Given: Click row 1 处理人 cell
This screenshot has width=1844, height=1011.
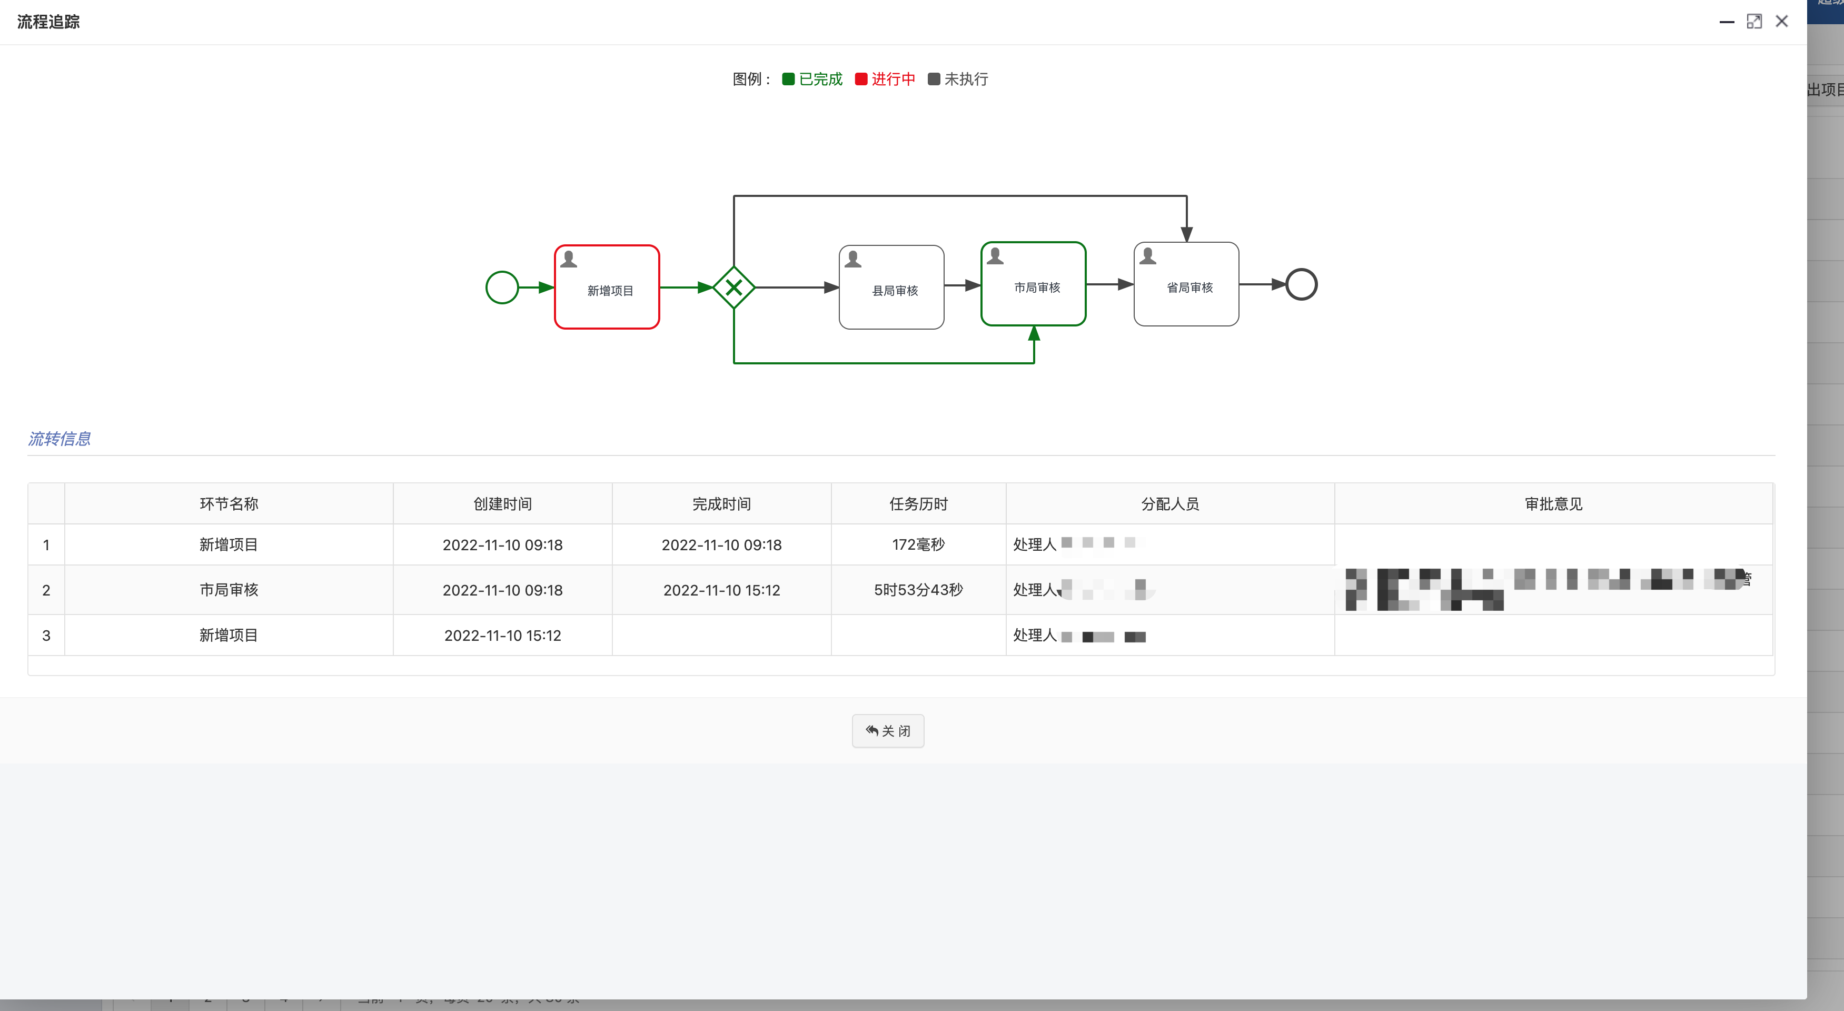Looking at the screenshot, I should [1169, 544].
